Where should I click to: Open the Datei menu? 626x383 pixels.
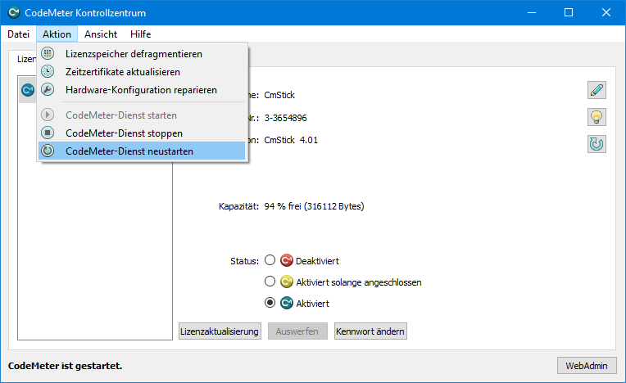[18, 34]
